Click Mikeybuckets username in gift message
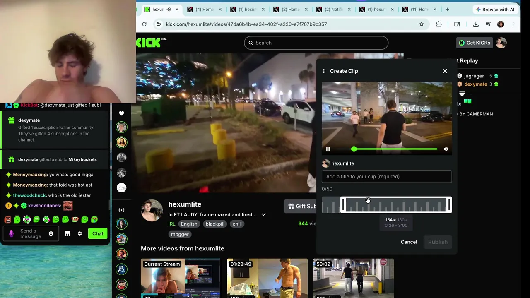The image size is (530, 298). (x=82, y=159)
